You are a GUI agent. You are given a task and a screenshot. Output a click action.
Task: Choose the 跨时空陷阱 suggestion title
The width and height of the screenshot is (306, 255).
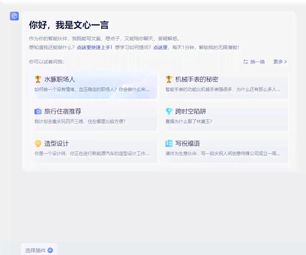coord(191,111)
